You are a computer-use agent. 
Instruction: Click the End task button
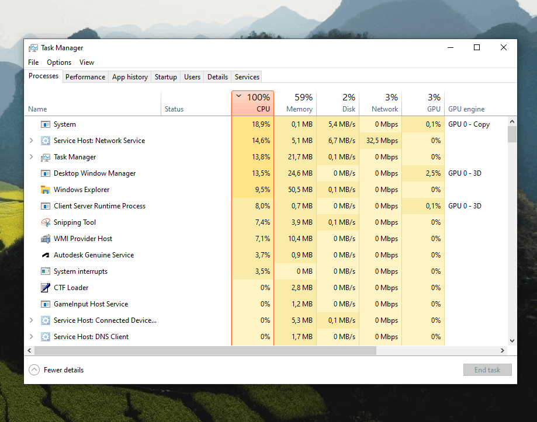[487, 369]
